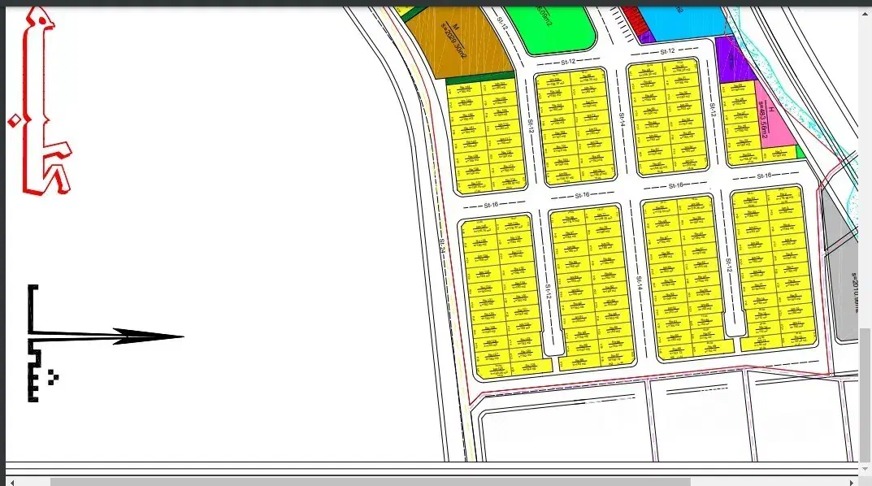Click the red Arabic calligraphy logo
This screenshot has height=486, width=872.
click(x=41, y=106)
